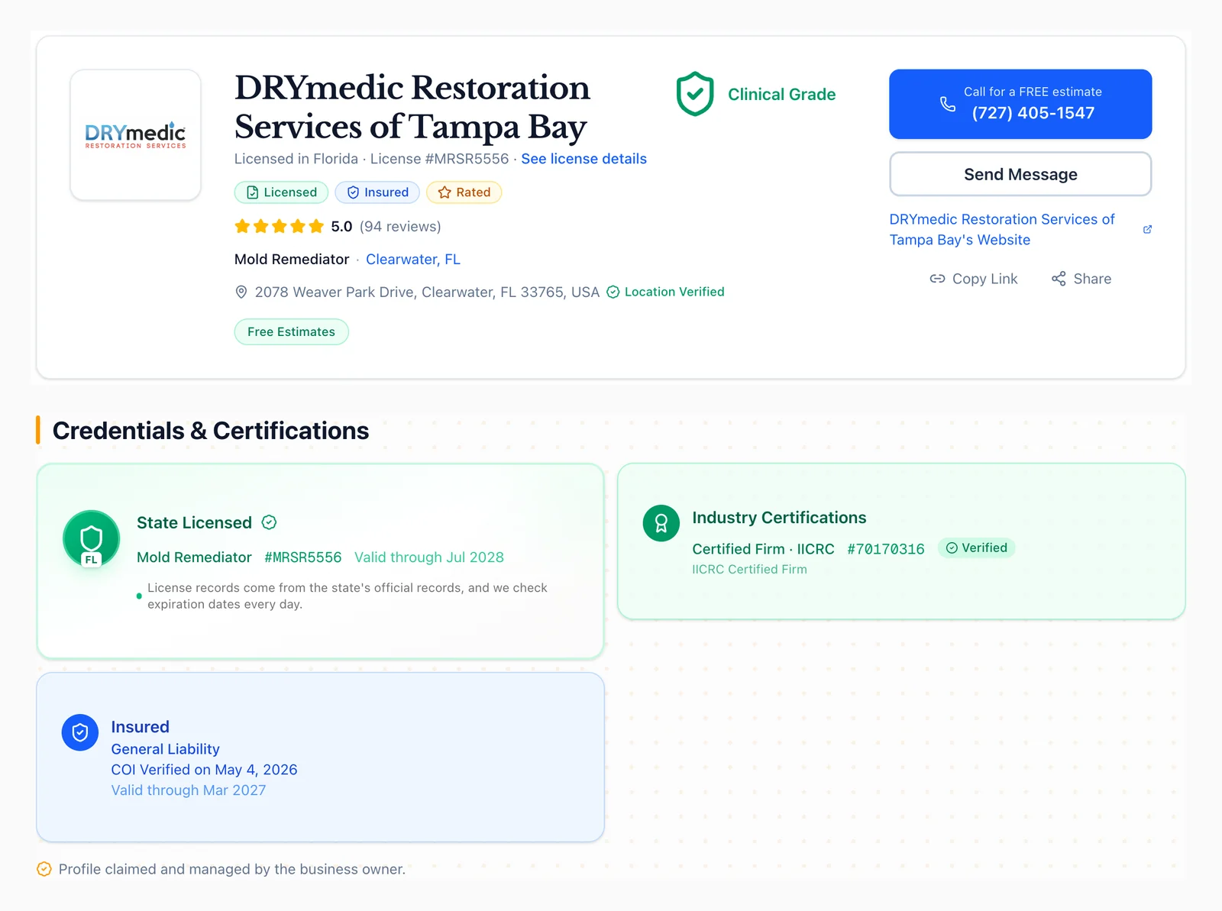Image resolution: width=1222 pixels, height=911 pixels.
Task: Click the Licensed badge
Action: pos(281,192)
